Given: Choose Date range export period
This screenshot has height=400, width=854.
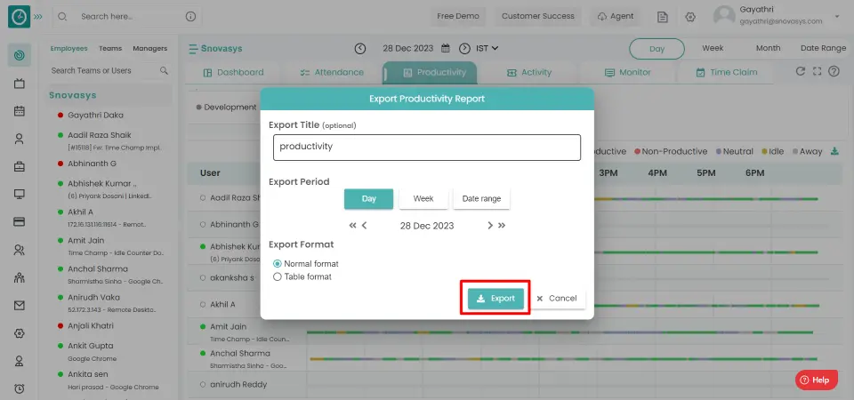Looking at the screenshot, I should coord(481,198).
